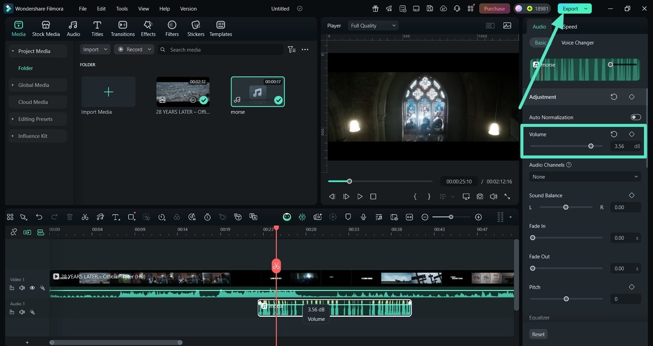Click the Volume slider handle

(591, 146)
